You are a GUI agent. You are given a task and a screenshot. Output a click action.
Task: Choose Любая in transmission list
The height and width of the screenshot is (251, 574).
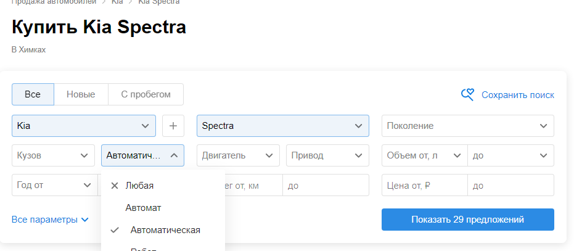pos(163,186)
